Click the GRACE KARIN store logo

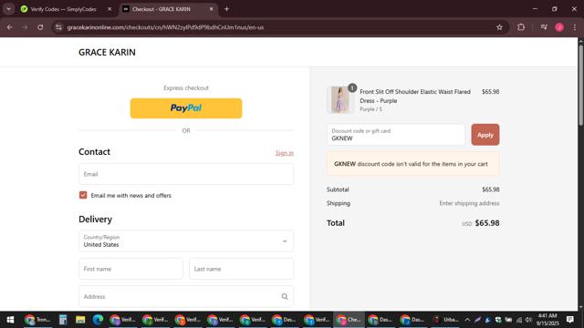tap(107, 53)
